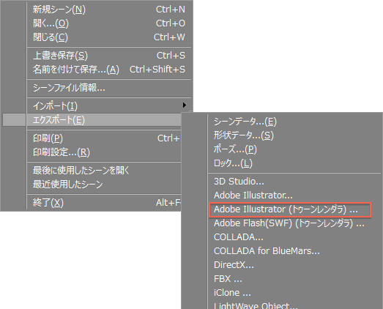
Task: Choose 閉じる(C) to close scene
Action: [108, 37]
